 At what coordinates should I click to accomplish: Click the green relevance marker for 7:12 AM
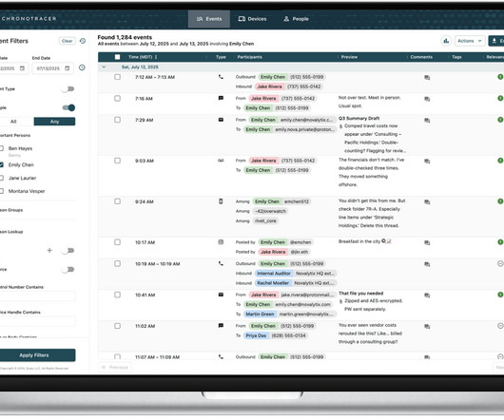click(500, 77)
